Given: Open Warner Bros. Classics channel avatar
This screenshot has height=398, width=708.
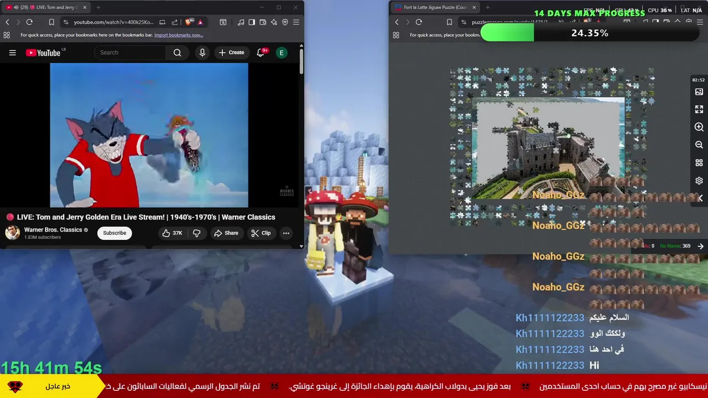Looking at the screenshot, I should click(x=12, y=233).
